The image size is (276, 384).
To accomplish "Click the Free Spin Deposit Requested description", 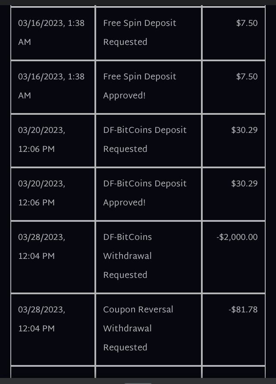I will coord(140,32).
